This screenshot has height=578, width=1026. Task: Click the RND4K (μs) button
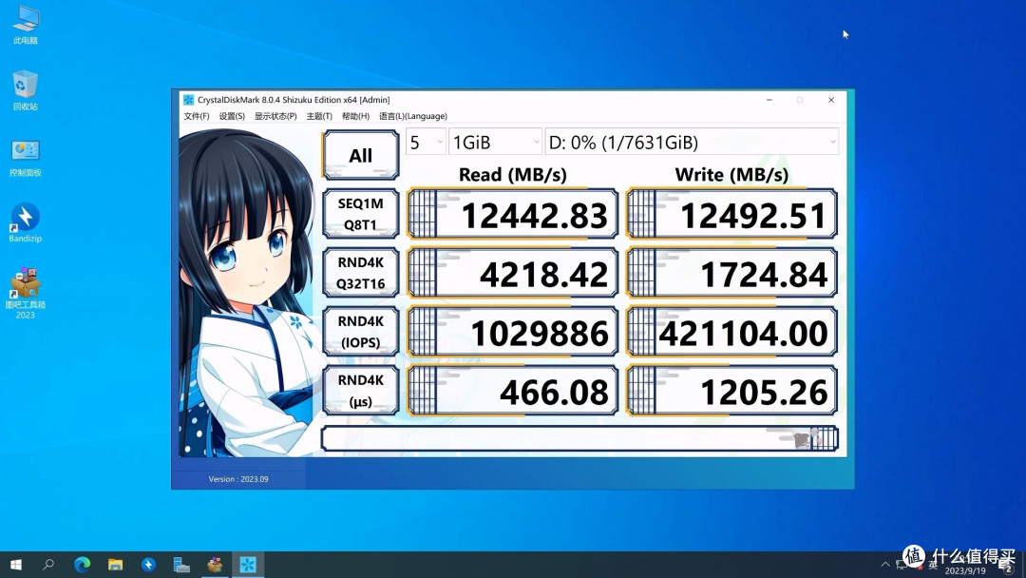coord(361,390)
